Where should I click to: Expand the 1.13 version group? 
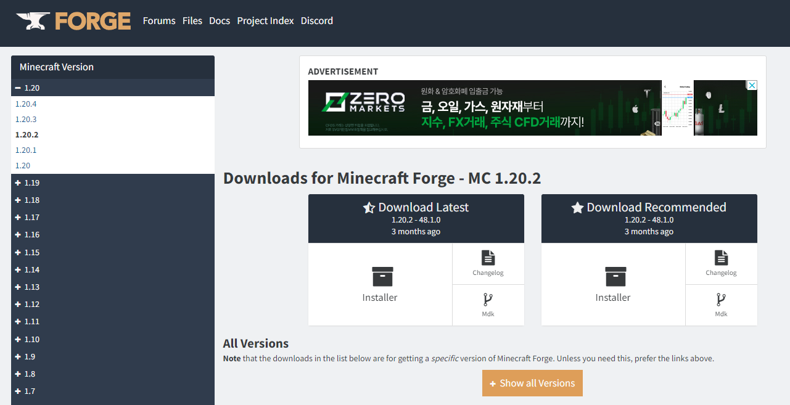click(x=113, y=287)
